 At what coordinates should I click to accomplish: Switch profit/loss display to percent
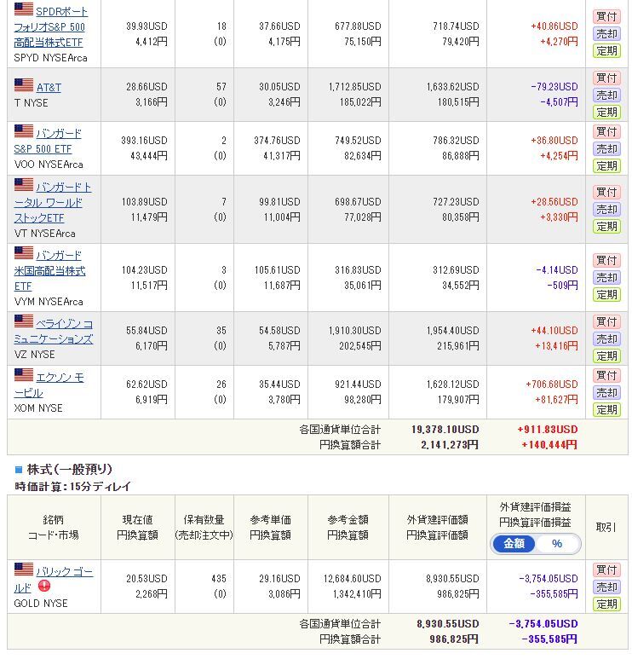pos(557,544)
